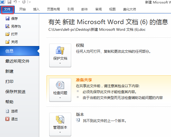Image resolution: width=171 pixels, height=137 pixels.
Task: Click 打开 (Open) folder entry
Action: click(14, 34)
